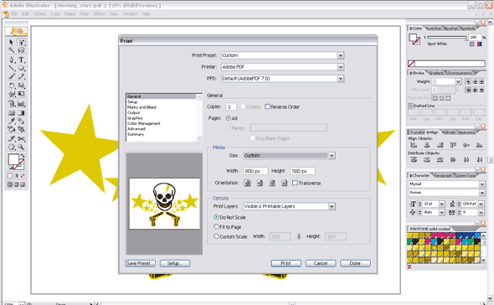
Task: Select the Custom Scale radio button
Action: click(216, 236)
